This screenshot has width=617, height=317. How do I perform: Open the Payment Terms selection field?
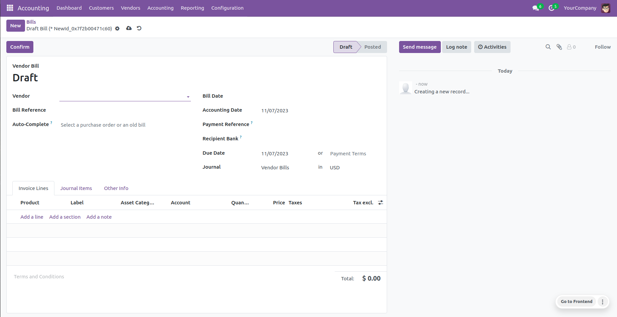(353, 154)
